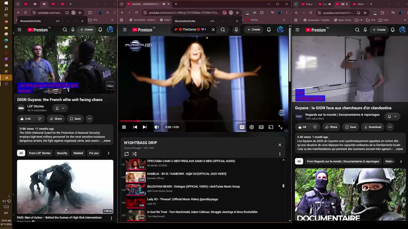Open LDF Stories notification dropdown
Viewport: 408px width, 229px height.
[x=60, y=108]
